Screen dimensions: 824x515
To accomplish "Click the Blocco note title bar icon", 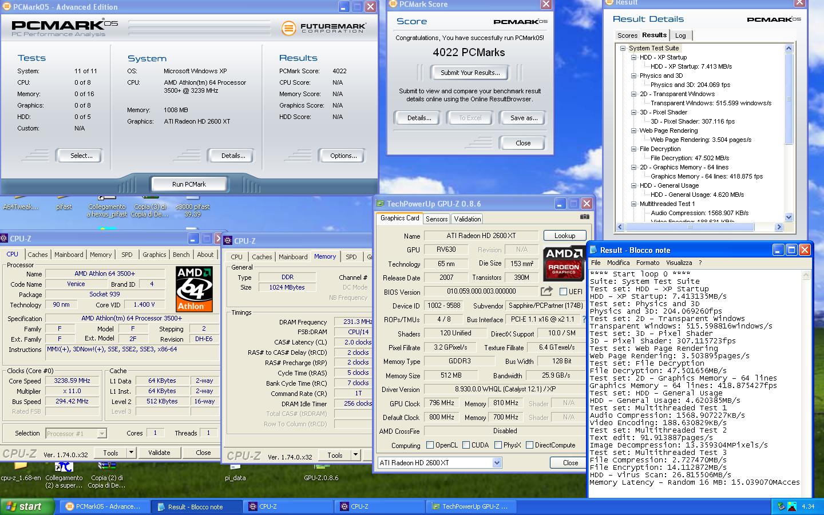I will click(593, 250).
